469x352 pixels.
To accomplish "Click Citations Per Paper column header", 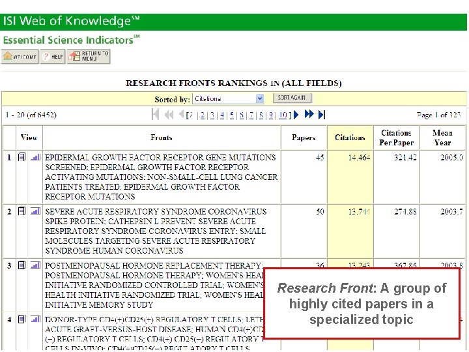I will pos(396,138).
